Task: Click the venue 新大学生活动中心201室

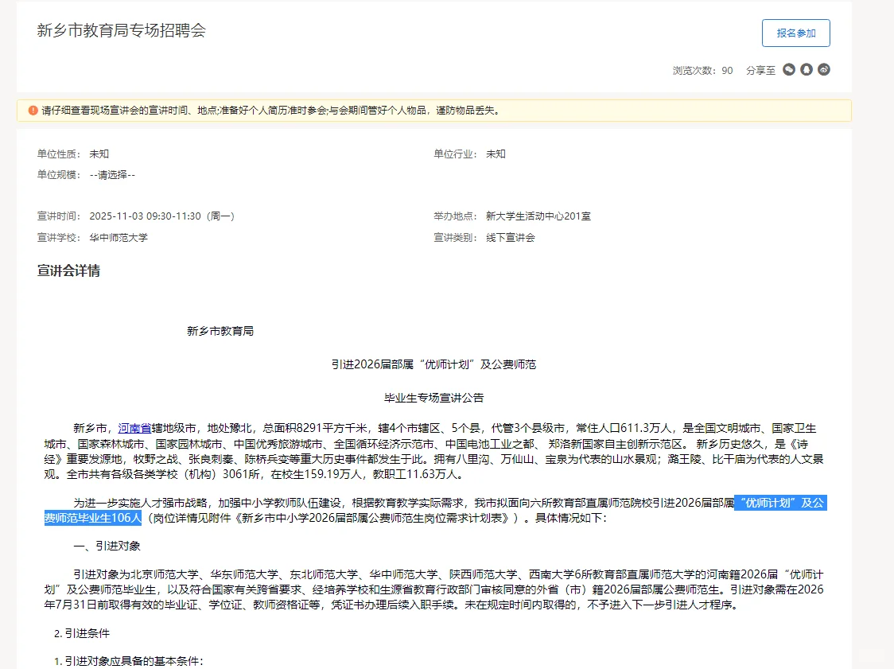Action: 538,216
